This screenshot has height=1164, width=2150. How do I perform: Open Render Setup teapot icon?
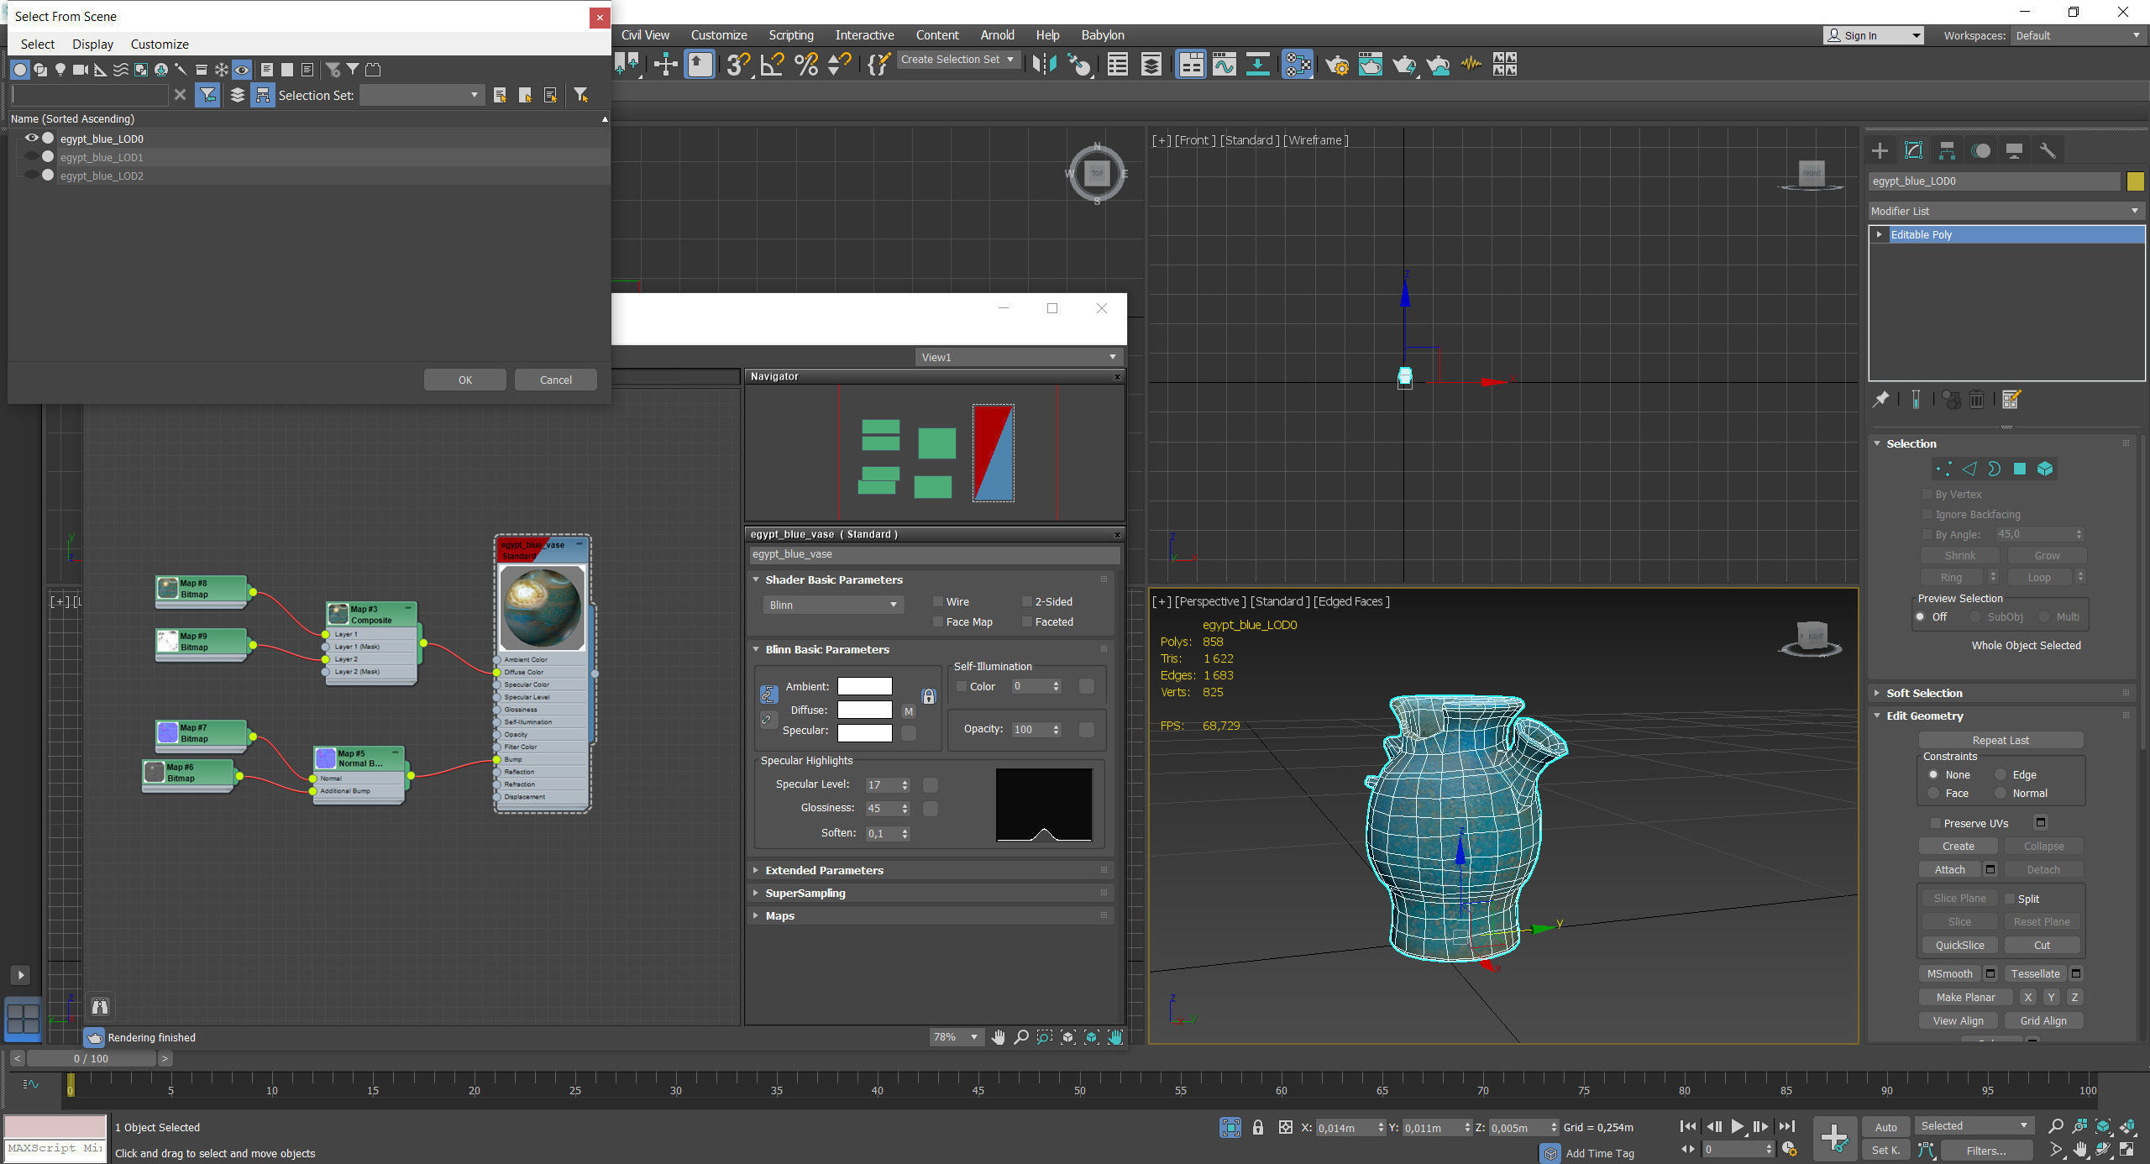pyautogui.click(x=1337, y=65)
